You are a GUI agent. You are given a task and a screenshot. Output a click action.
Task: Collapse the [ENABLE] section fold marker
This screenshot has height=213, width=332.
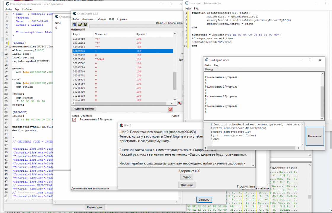pos(11,47)
